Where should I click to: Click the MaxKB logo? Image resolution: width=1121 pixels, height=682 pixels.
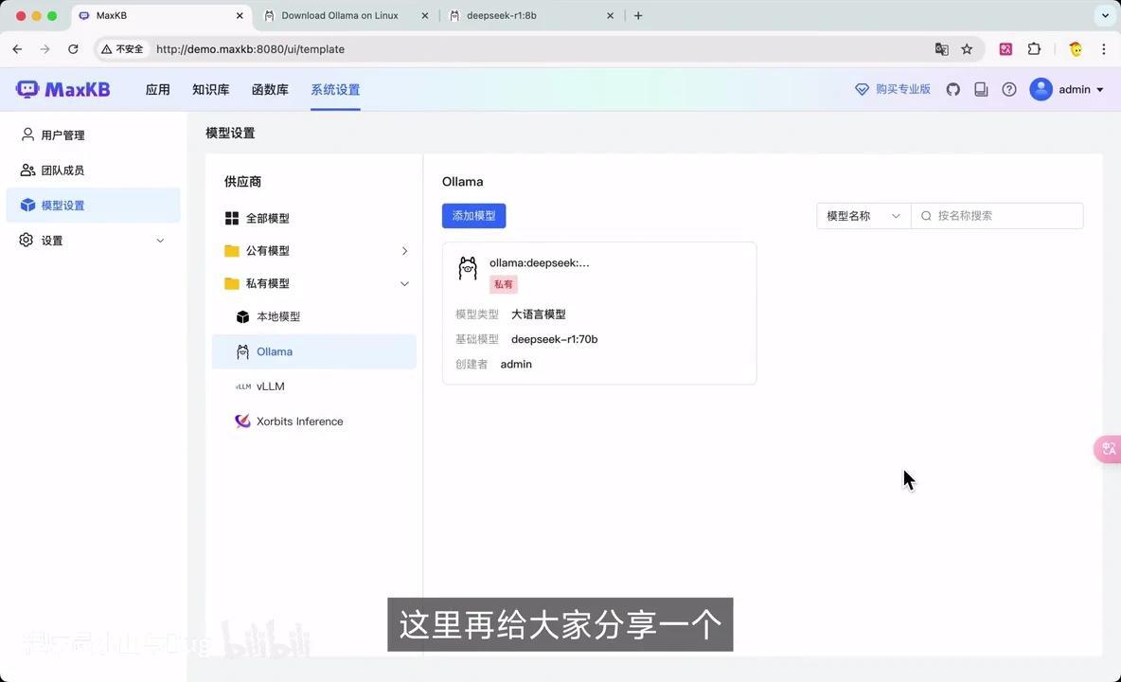(x=62, y=89)
